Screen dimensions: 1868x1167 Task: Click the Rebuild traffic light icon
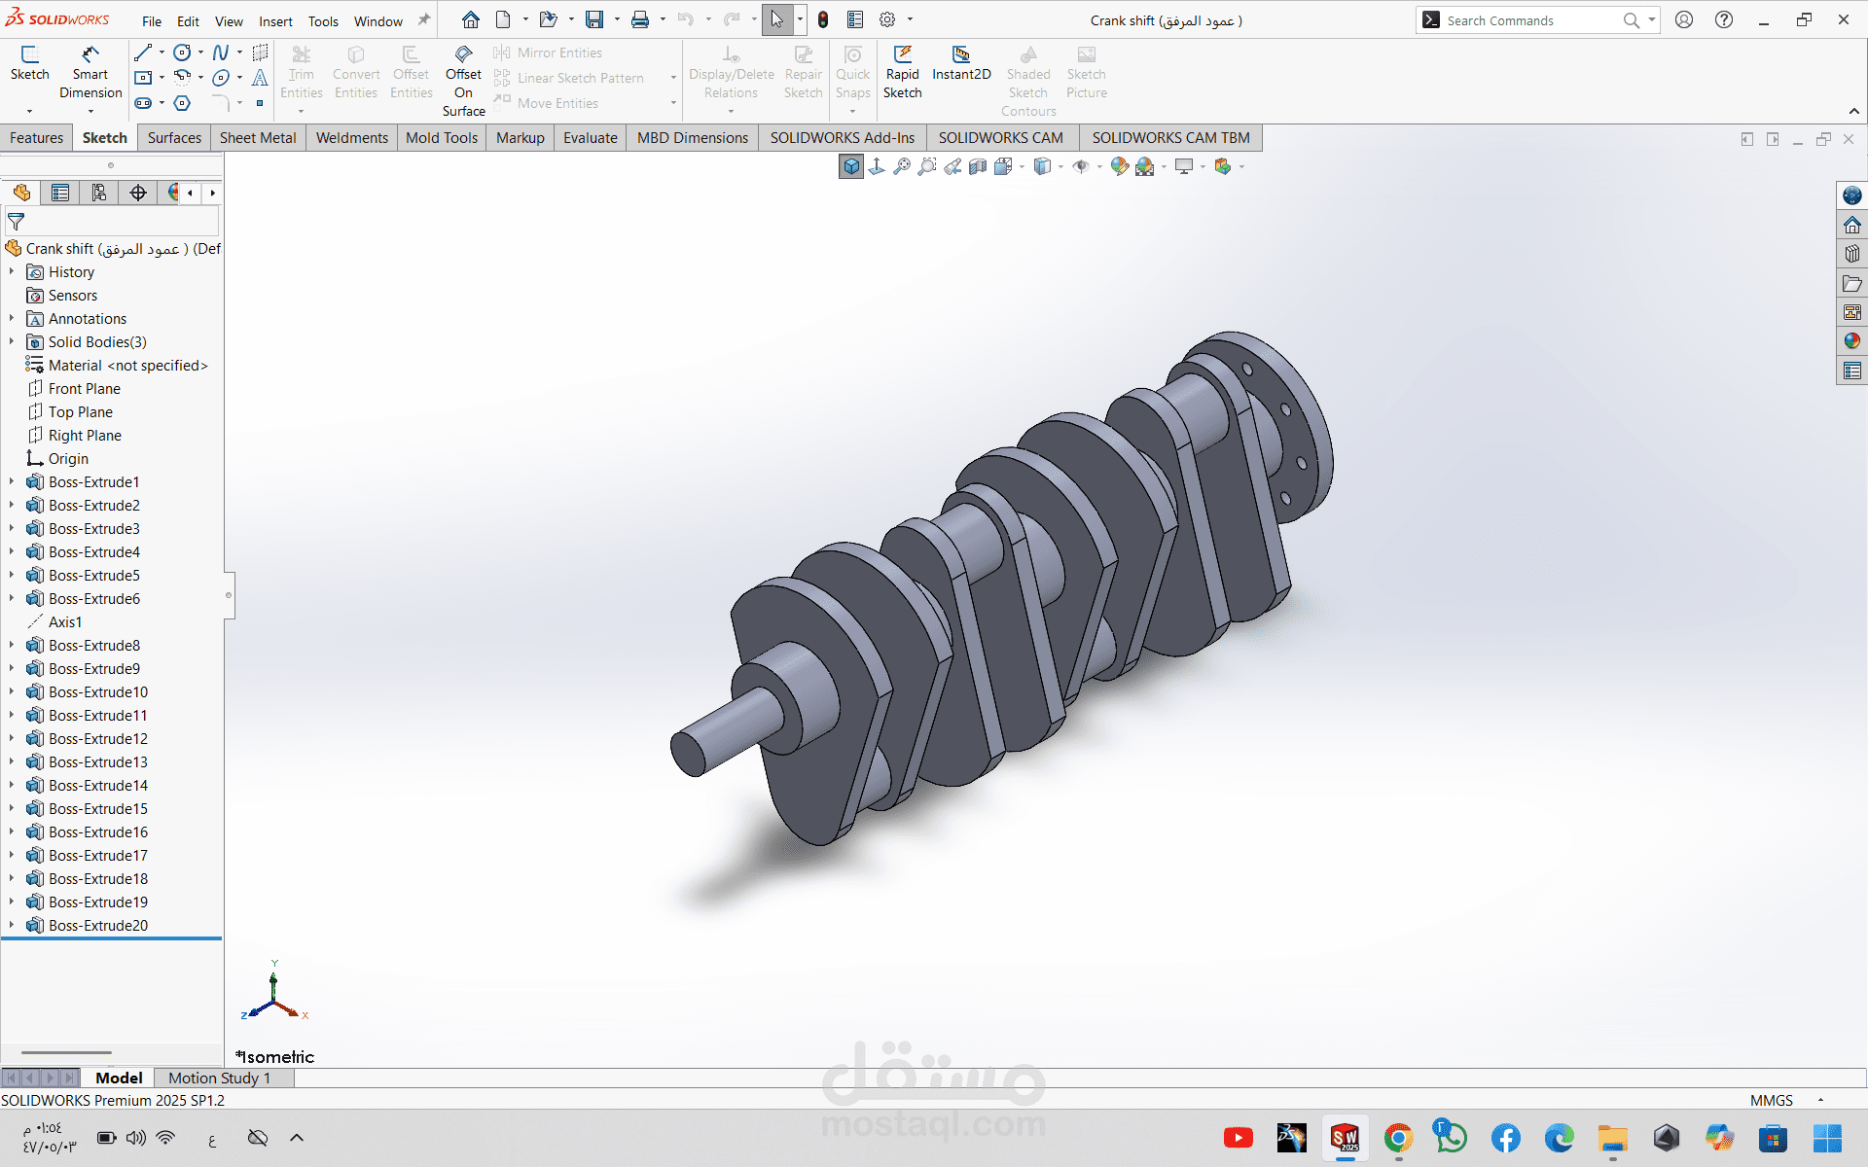823,19
